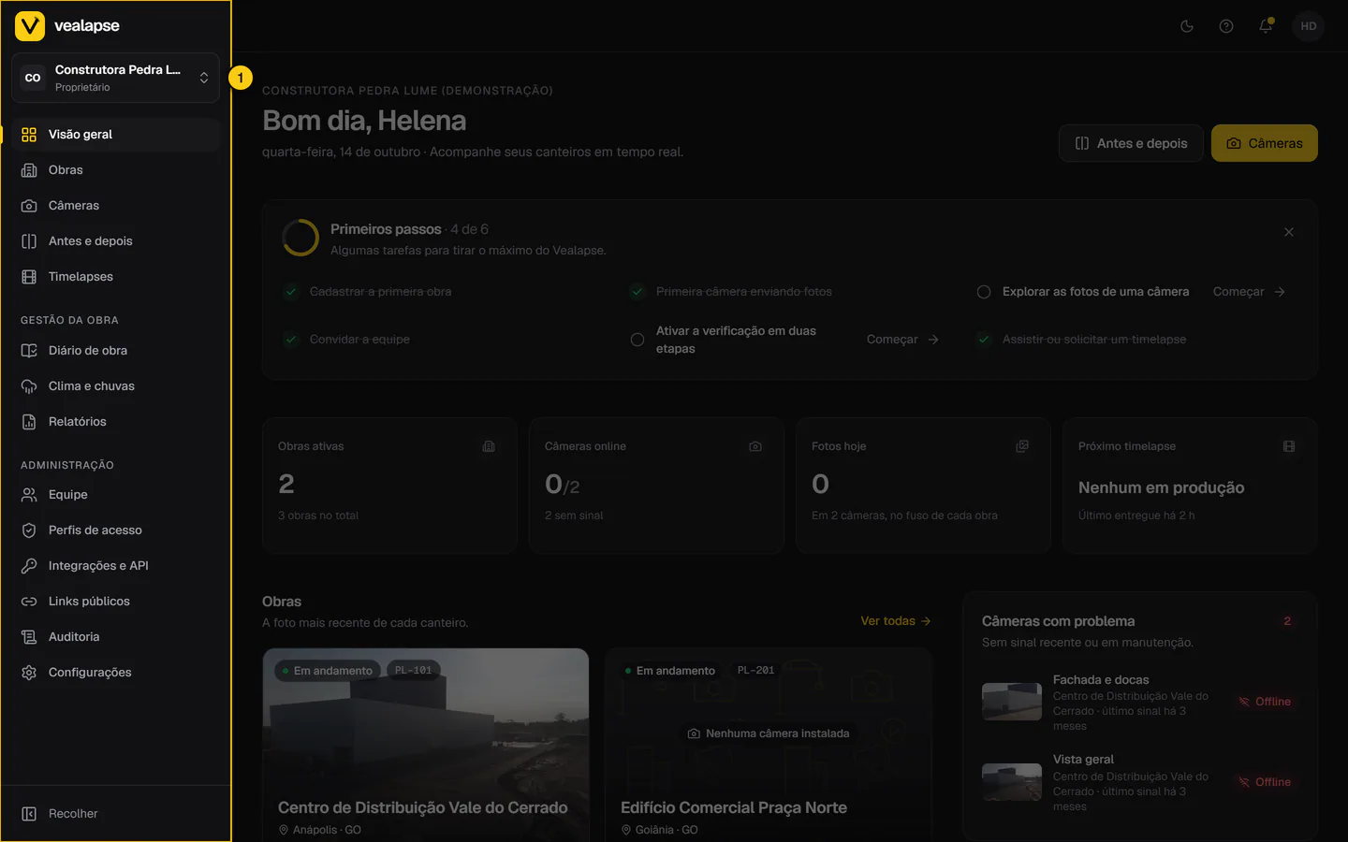This screenshot has height=842, width=1348.
Task: Toggle Cadastrar a primeira obra checkmark
Action: pos(291,292)
